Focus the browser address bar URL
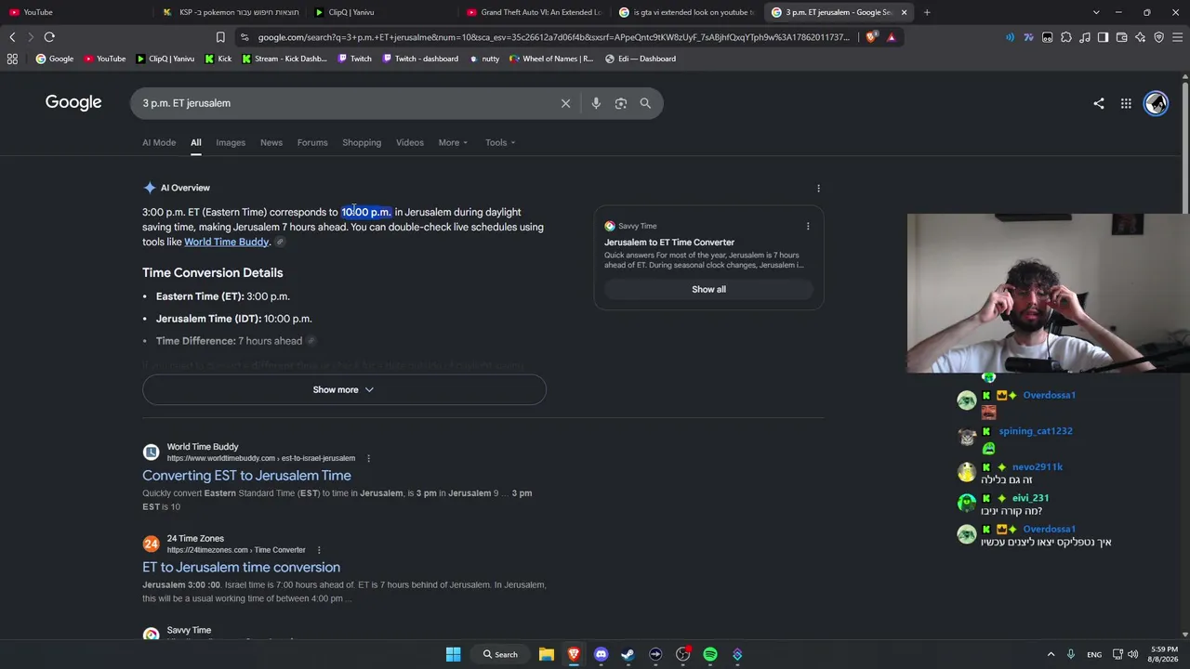This screenshot has height=669, width=1190. click(x=553, y=37)
